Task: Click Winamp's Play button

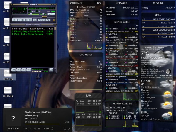Action: 18,20
